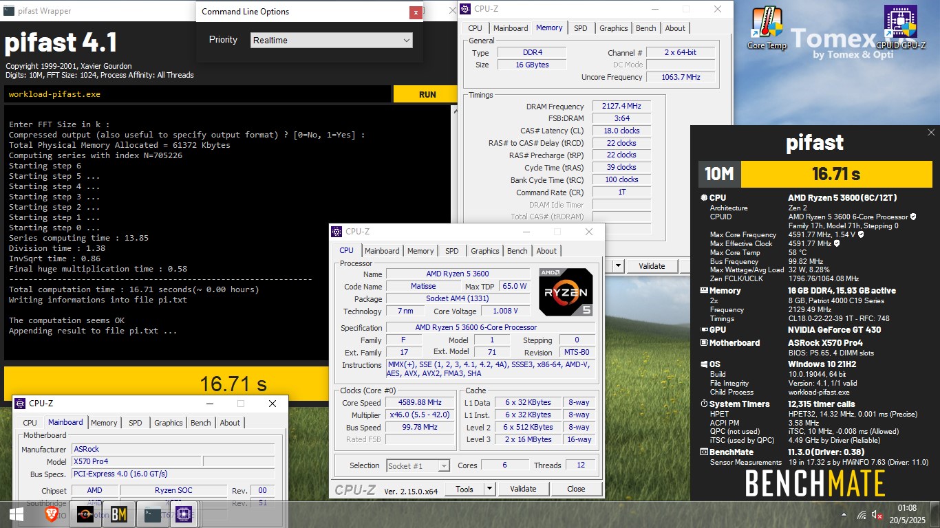Click the "Total computation time : 16.71 seconds" line

click(x=134, y=289)
